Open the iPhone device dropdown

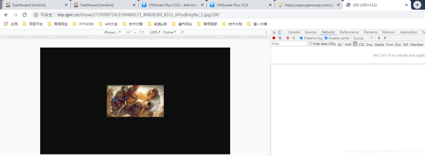tap(113, 32)
